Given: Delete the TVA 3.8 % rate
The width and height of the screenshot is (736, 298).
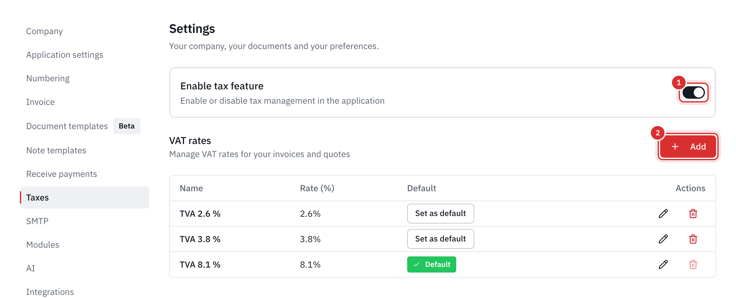Looking at the screenshot, I should (693, 239).
